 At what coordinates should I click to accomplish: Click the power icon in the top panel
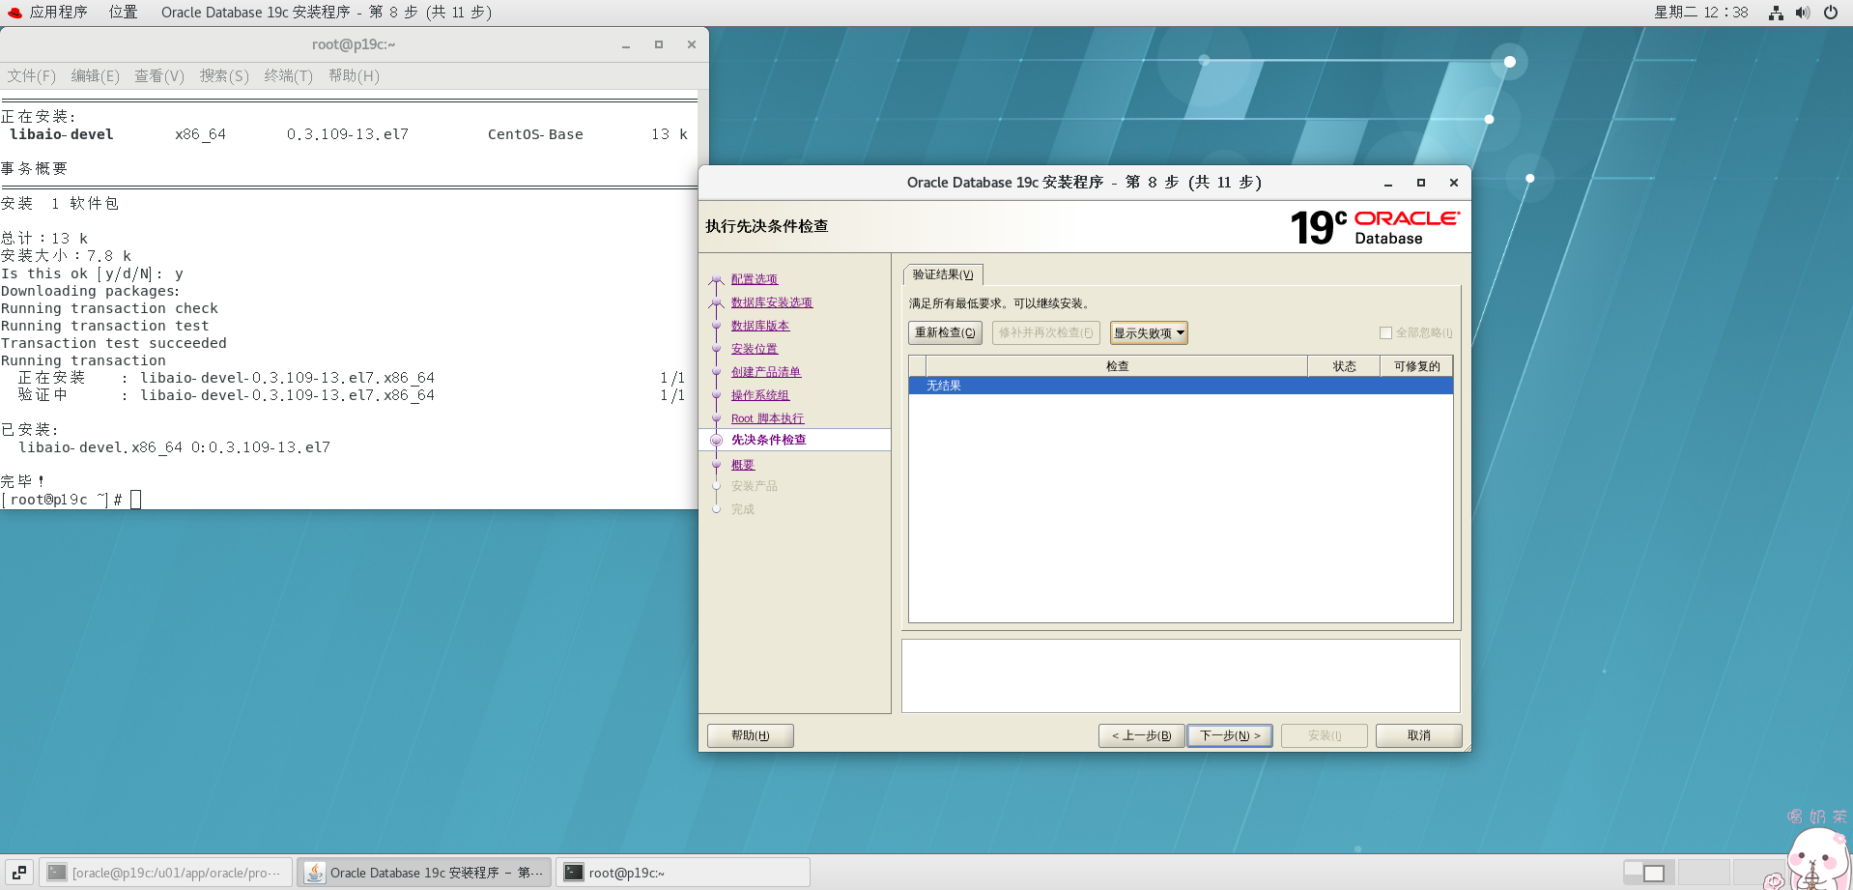1831,13
